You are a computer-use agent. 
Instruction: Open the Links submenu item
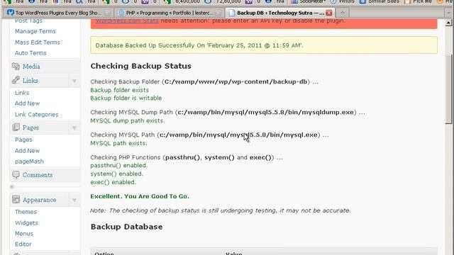22,93
